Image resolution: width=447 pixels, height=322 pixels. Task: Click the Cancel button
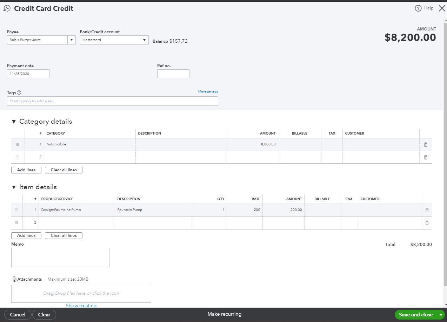[x=18, y=315]
